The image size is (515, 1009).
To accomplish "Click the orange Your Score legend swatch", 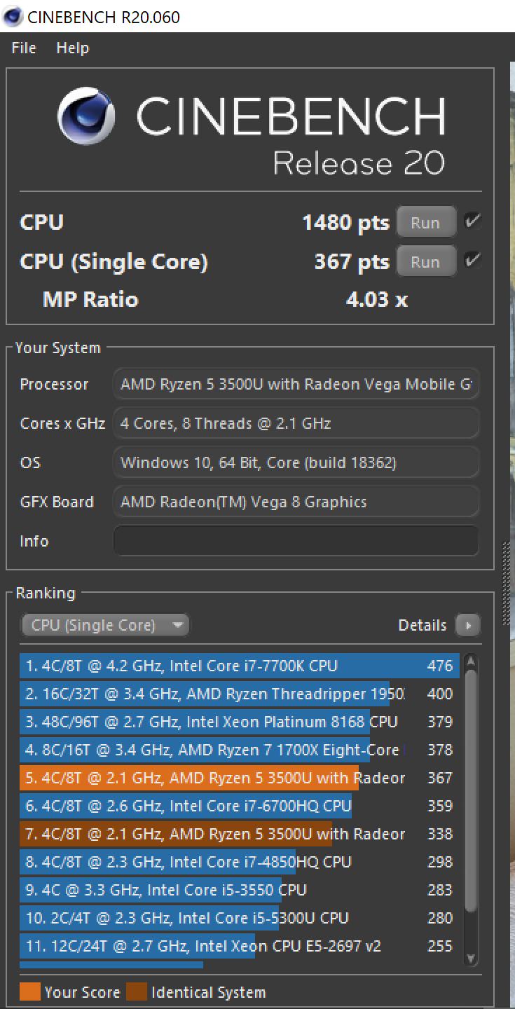I will click(30, 992).
